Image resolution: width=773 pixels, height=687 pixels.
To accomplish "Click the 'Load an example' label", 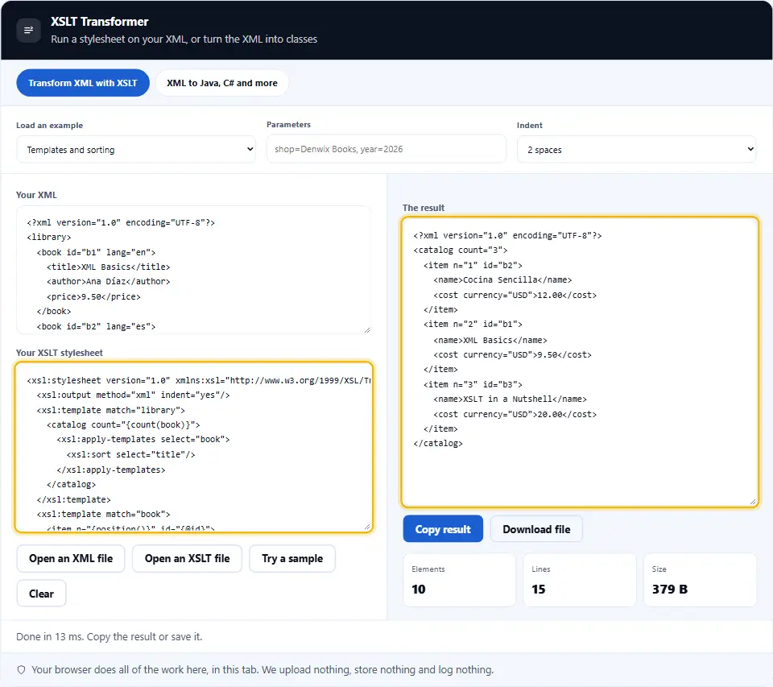I will click(x=49, y=126).
